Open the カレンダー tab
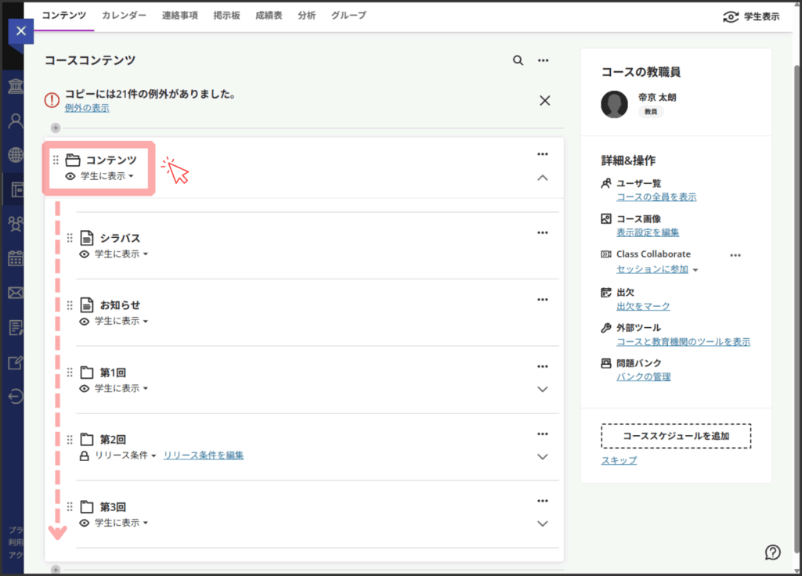This screenshot has height=576, width=802. tap(124, 16)
